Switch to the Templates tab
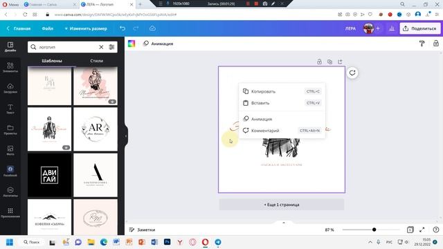The image size is (443, 249). (x=52, y=61)
